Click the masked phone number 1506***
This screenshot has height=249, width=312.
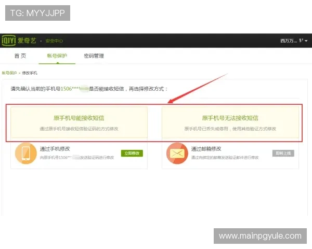pos(74,89)
